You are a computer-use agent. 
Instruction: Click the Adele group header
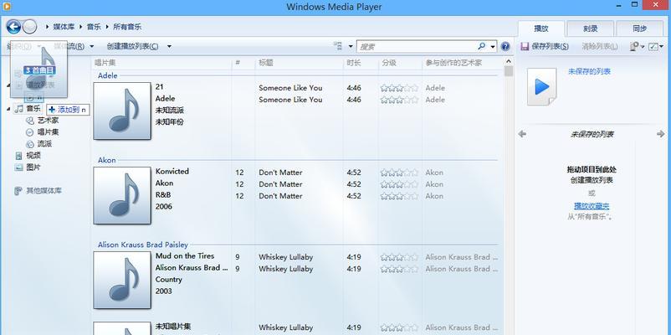(x=107, y=76)
